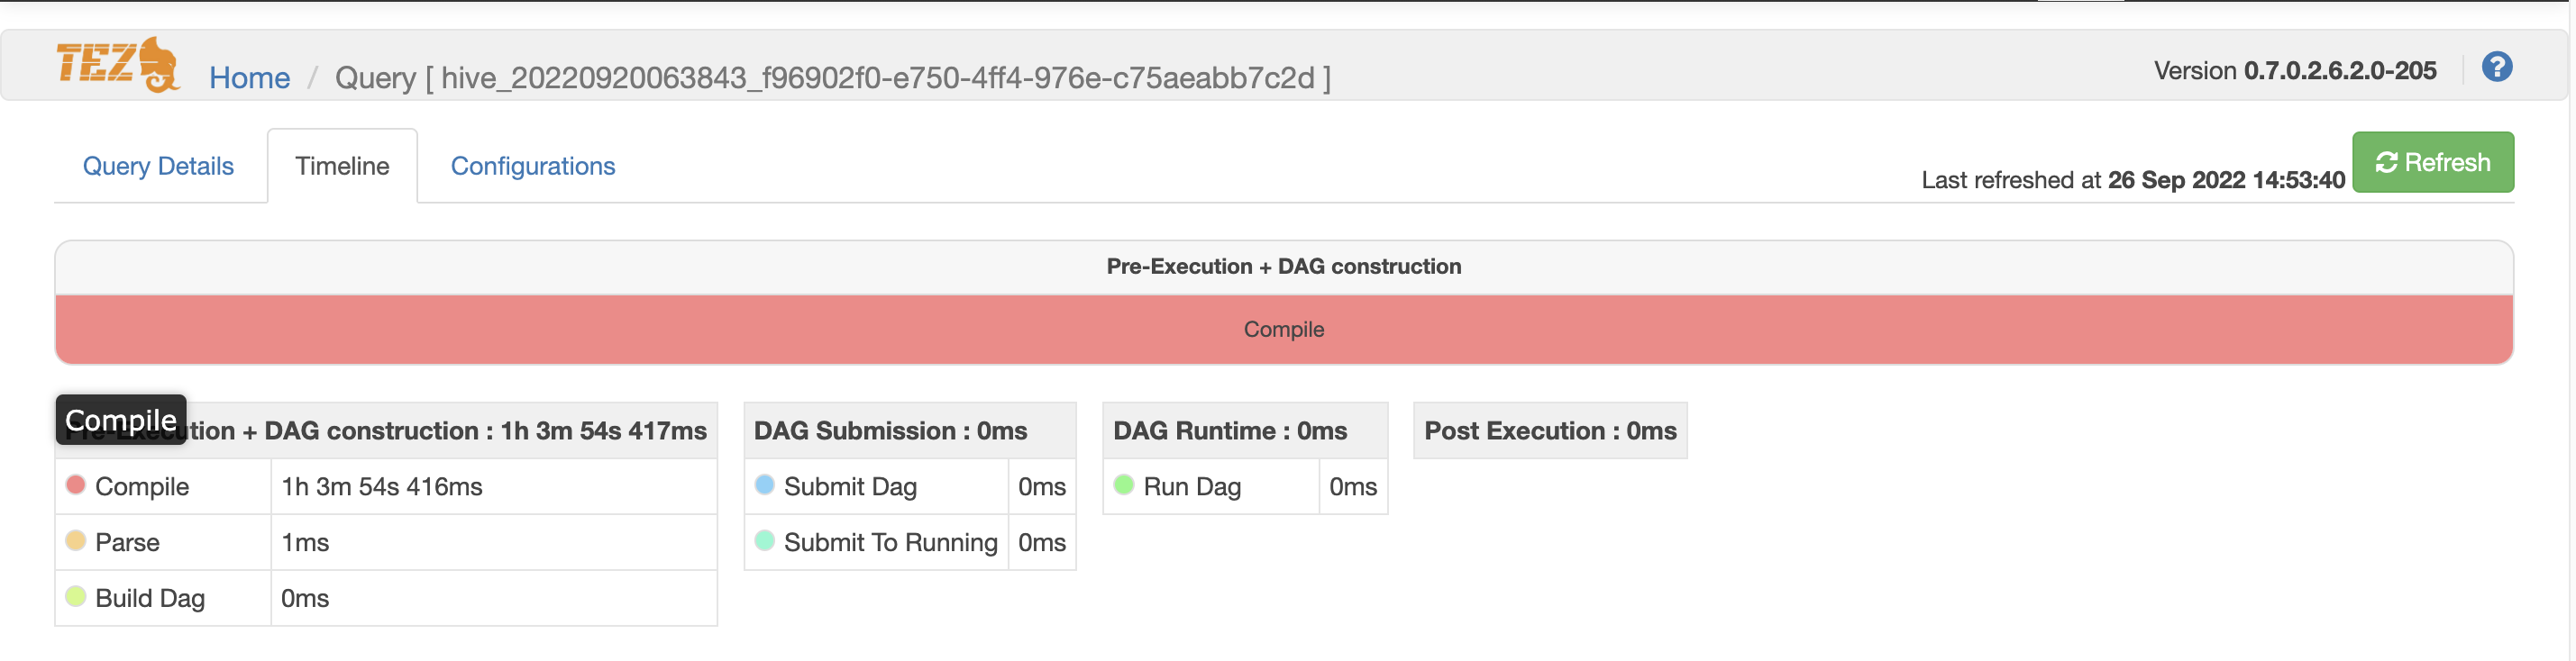Click the green Run Dag legend dot
This screenshot has height=661, width=2576.
coord(1124,486)
